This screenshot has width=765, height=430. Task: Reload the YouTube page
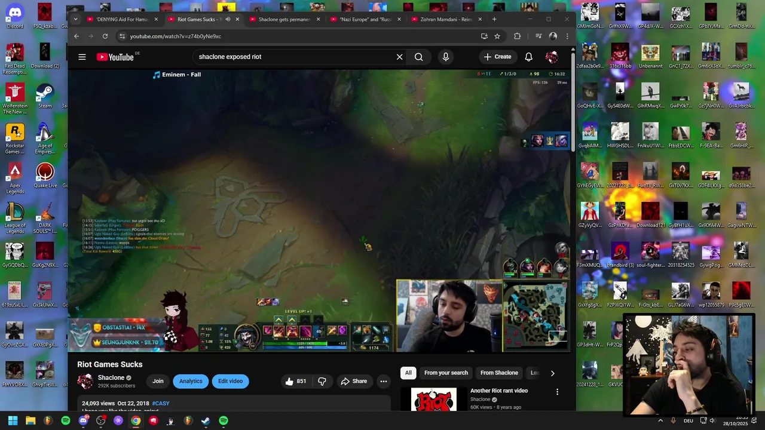(105, 36)
